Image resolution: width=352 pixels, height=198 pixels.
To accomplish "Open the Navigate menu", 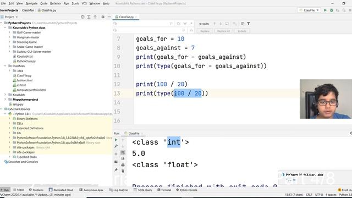I will pyautogui.click(x=31, y=3).
